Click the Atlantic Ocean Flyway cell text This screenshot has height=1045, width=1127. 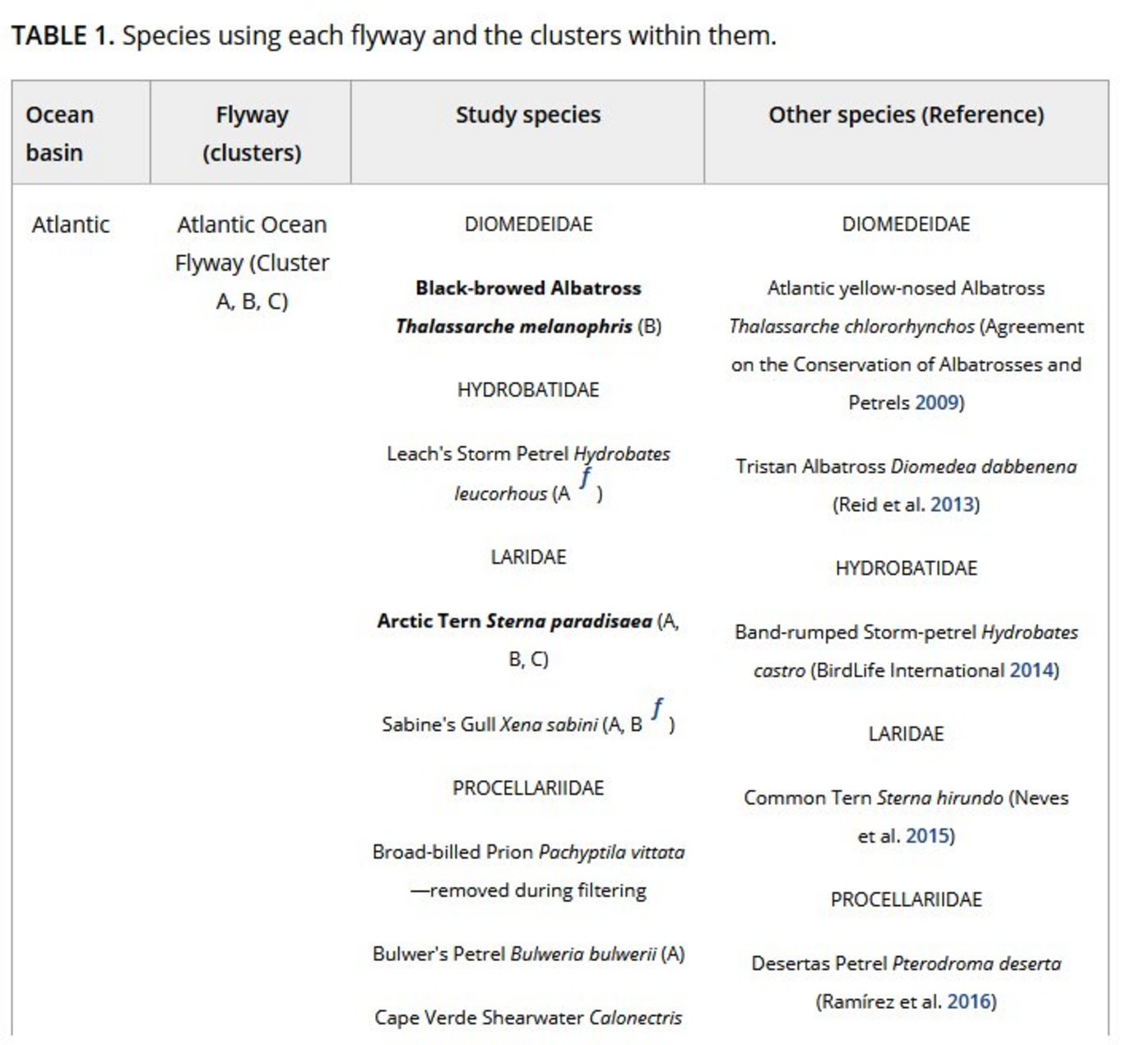click(252, 262)
